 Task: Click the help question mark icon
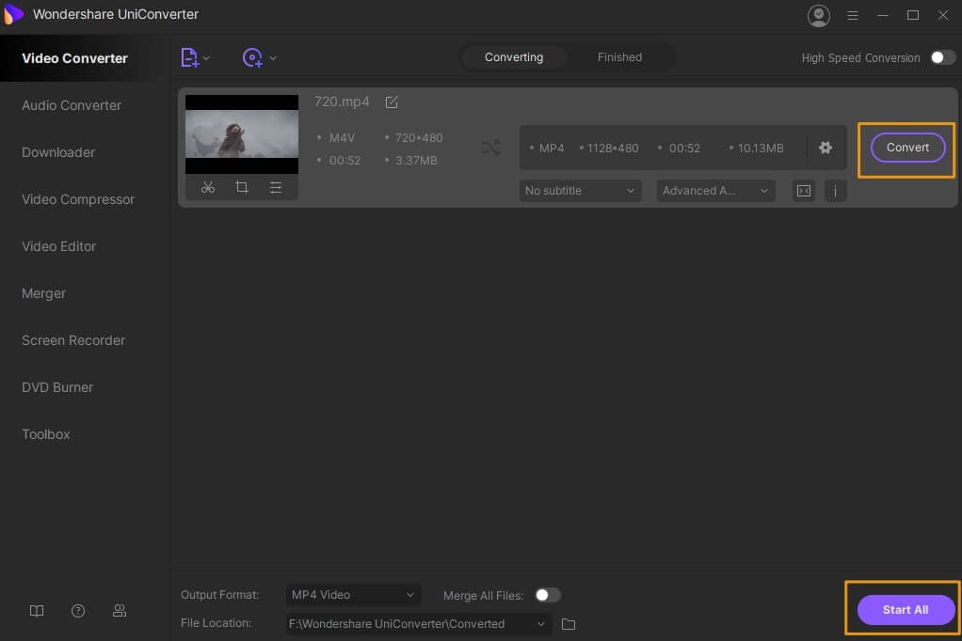78,610
